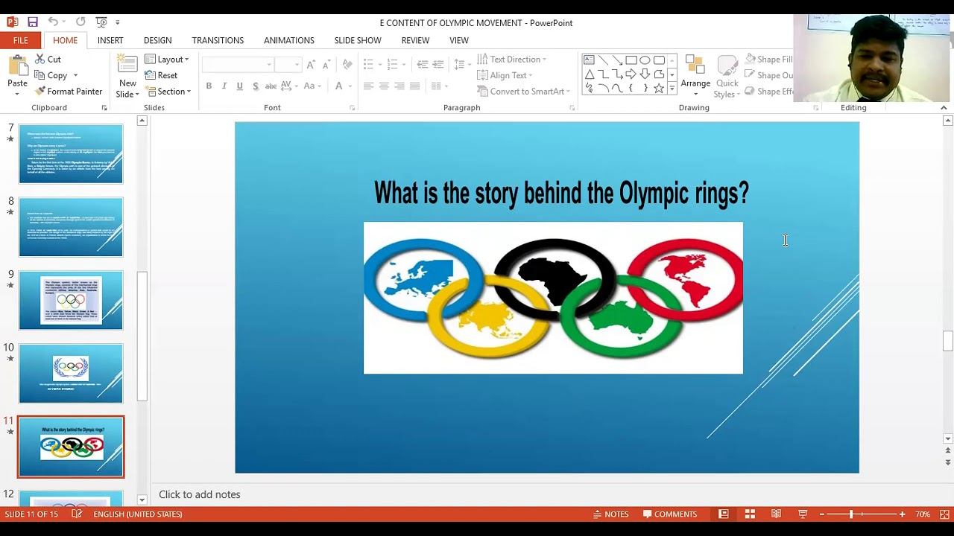Click the 70% zoom level

tap(923, 514)
